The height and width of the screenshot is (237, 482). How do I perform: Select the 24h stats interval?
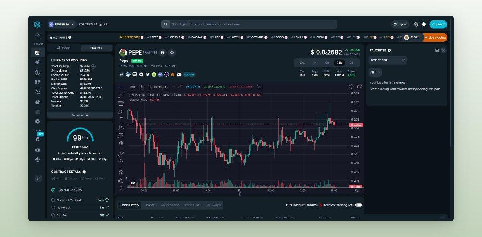(339, 63)
